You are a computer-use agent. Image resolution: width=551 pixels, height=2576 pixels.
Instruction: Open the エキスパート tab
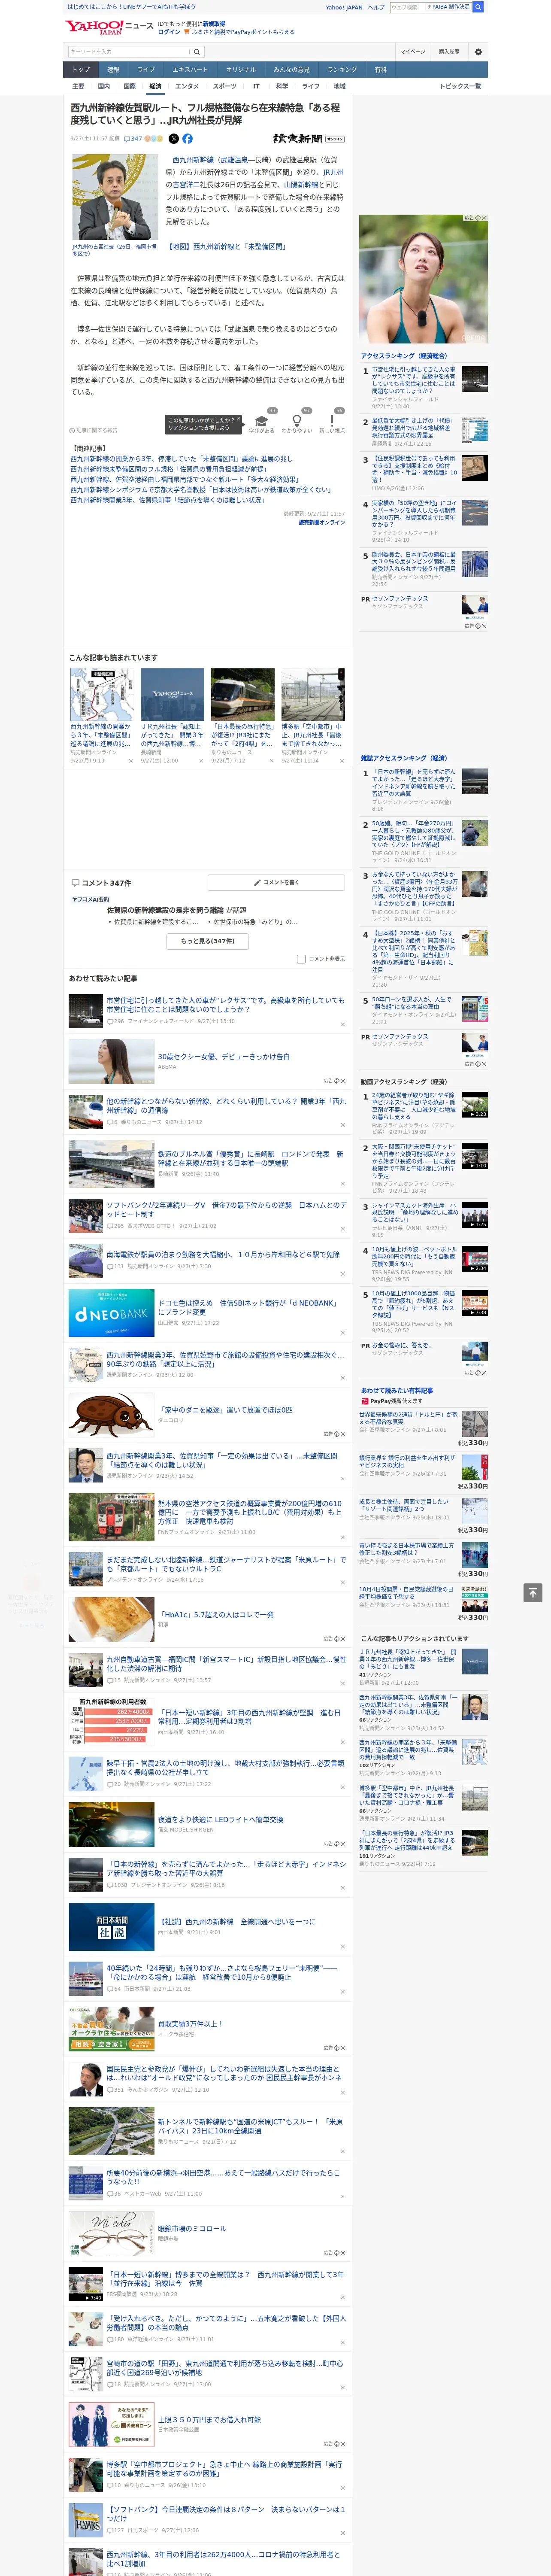point(190,70)
